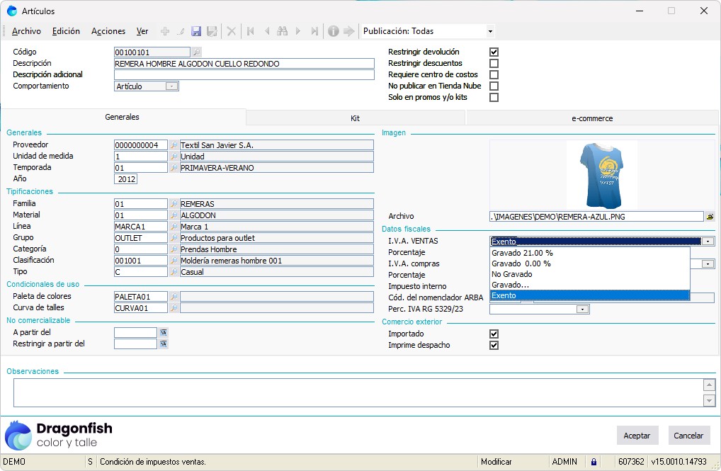721x471 pixels.
Task: Click the Aceptar button
Action: pos(637,436)
